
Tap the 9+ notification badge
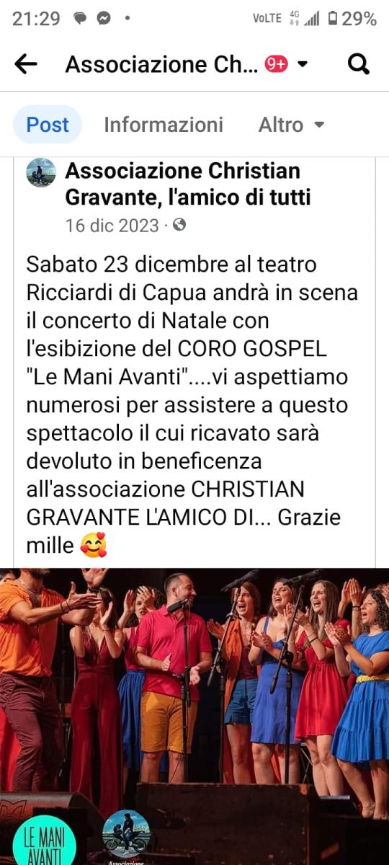[277, 64]
